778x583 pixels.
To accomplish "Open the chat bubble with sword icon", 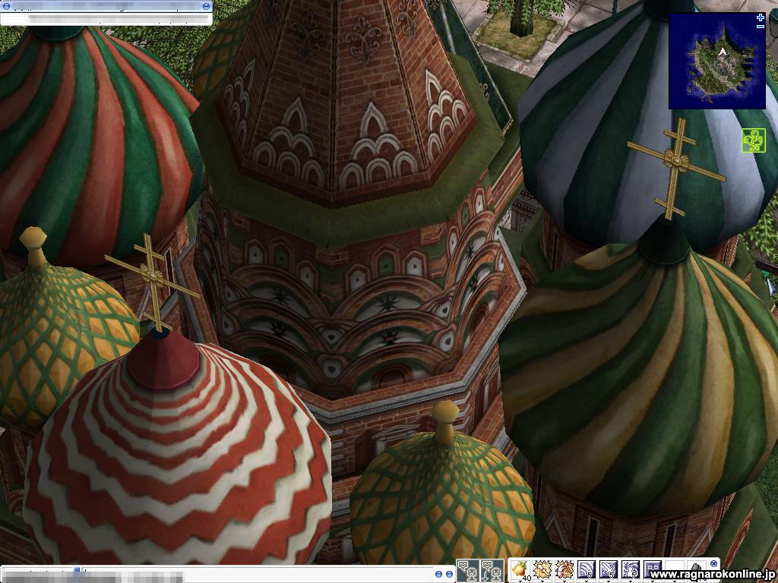I will [492, 571].
